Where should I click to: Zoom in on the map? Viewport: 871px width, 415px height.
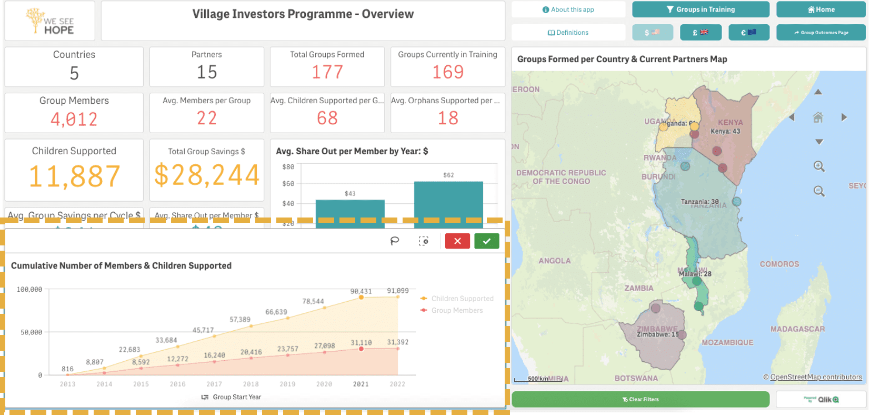pos(819,166)
